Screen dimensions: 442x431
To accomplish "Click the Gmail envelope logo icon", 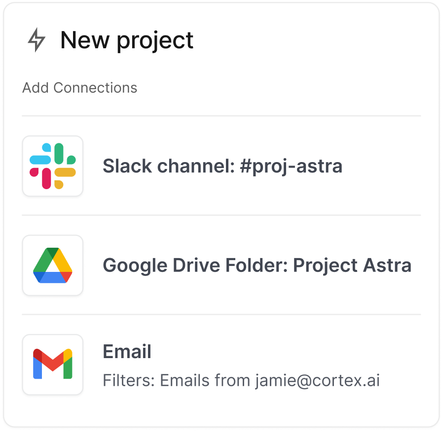I will (x=53, y=365).
